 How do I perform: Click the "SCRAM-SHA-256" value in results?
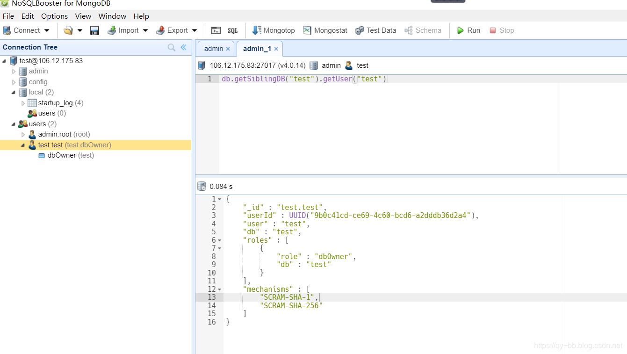pyautogui.click(x=291, y=305)
